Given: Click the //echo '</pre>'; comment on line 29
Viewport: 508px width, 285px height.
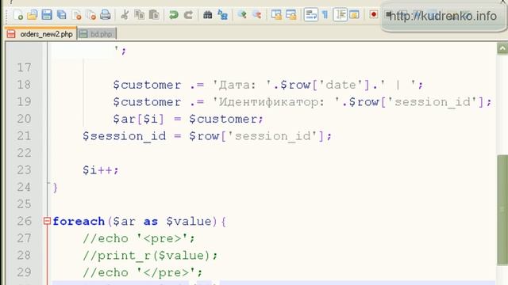Looking at the screenshot, I should coord(143,272).
